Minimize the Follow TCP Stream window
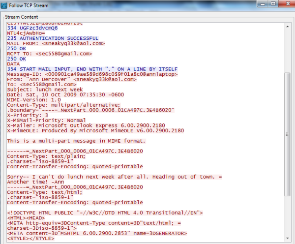Image resolution: width=295 pixels, height=244 pixels. (263, 4)
